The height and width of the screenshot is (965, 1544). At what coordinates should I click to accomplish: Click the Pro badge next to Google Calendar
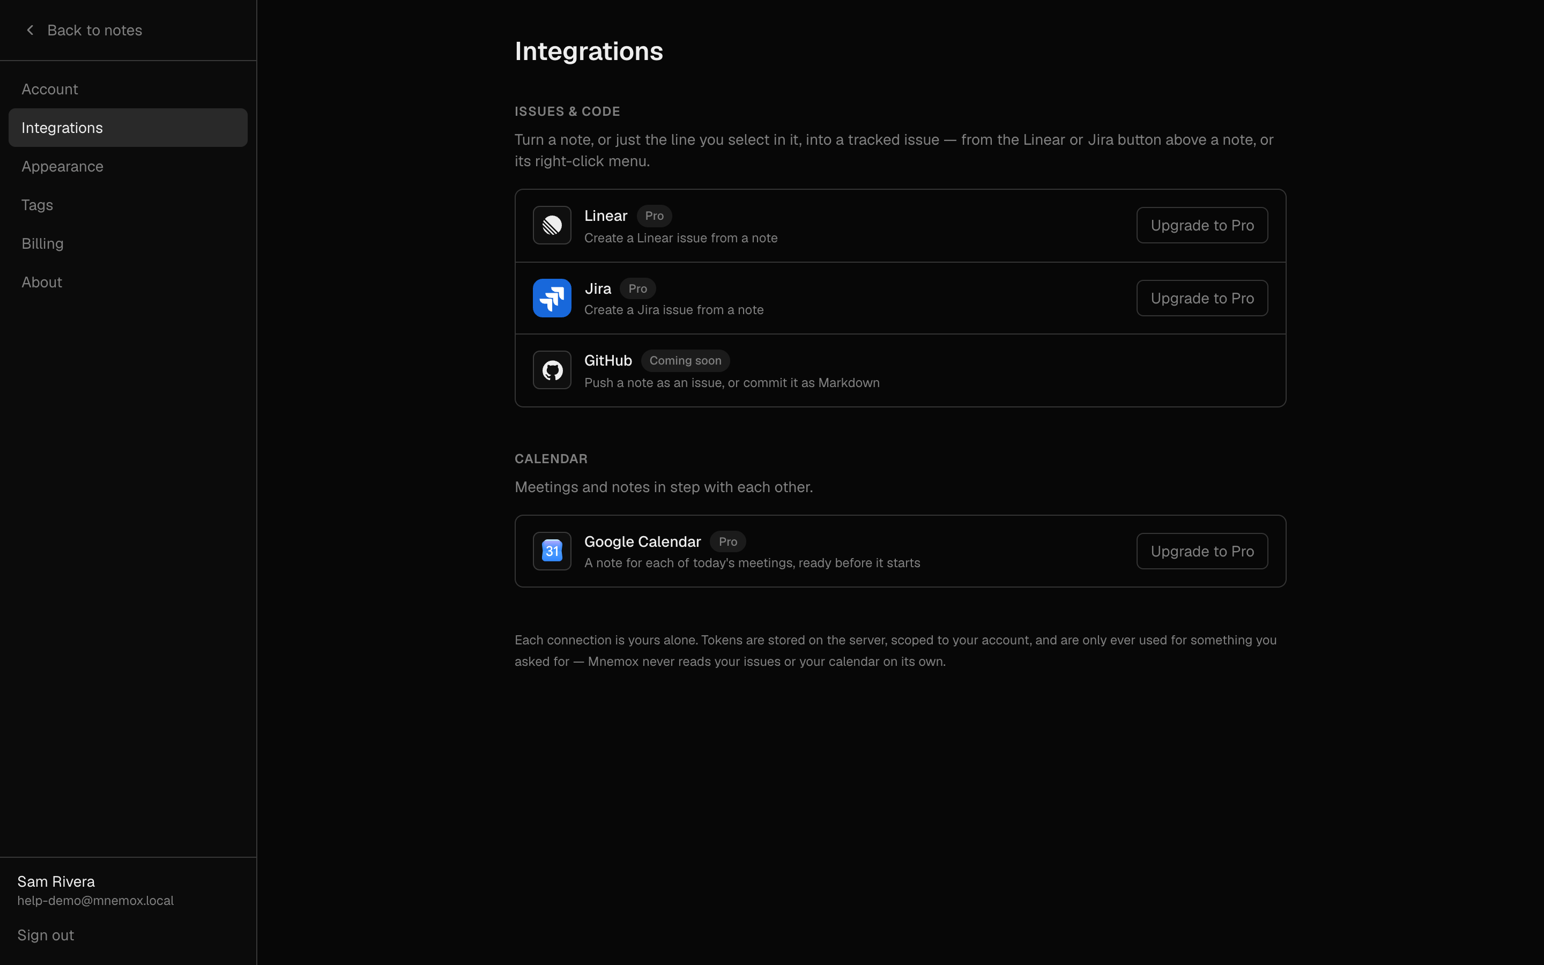tap(728, 542)
